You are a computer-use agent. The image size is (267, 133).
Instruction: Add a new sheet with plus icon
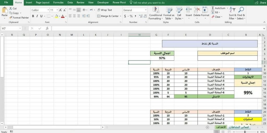207,127
